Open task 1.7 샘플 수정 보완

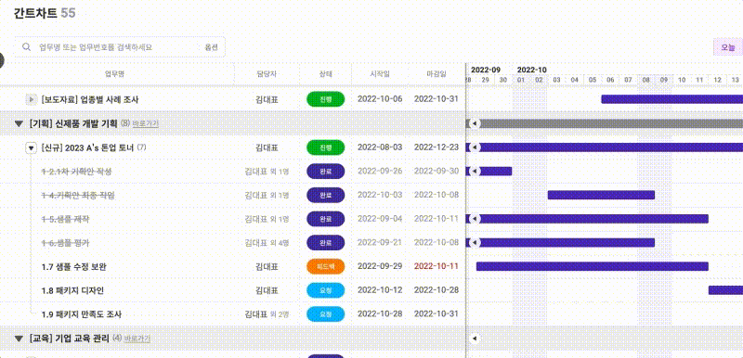[x=74, y=267]
